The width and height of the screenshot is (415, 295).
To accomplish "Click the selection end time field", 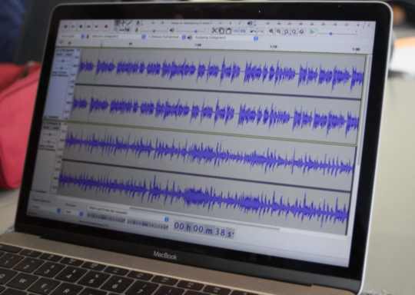I will pyautogui.click(x=147, y=224).
